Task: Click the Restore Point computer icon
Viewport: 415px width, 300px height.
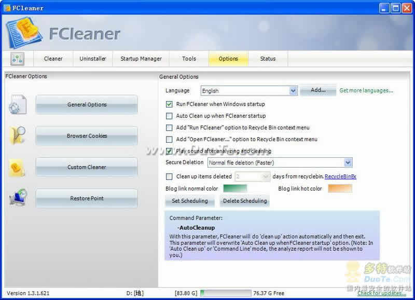Action: pyautogui.click(x=18, y=198)
